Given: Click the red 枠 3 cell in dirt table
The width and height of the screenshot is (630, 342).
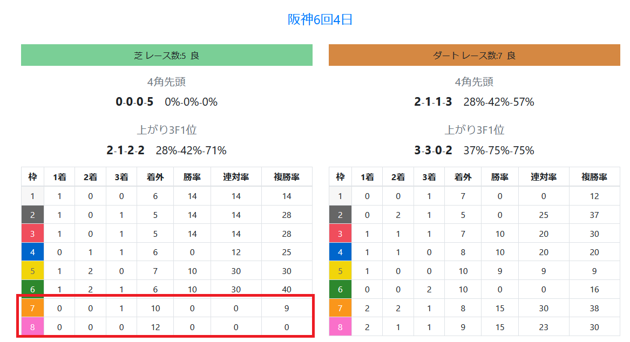Looking at the screenshot, I should (x=340, y=234).
